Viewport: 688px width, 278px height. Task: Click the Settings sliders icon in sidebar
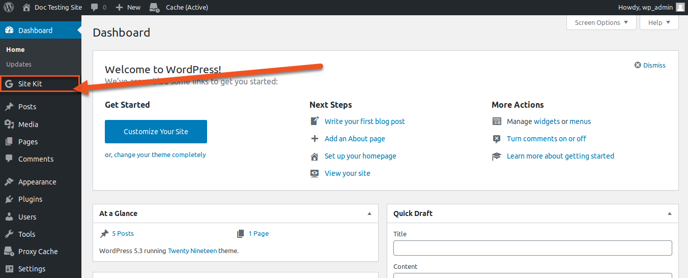tap(9, 269)
